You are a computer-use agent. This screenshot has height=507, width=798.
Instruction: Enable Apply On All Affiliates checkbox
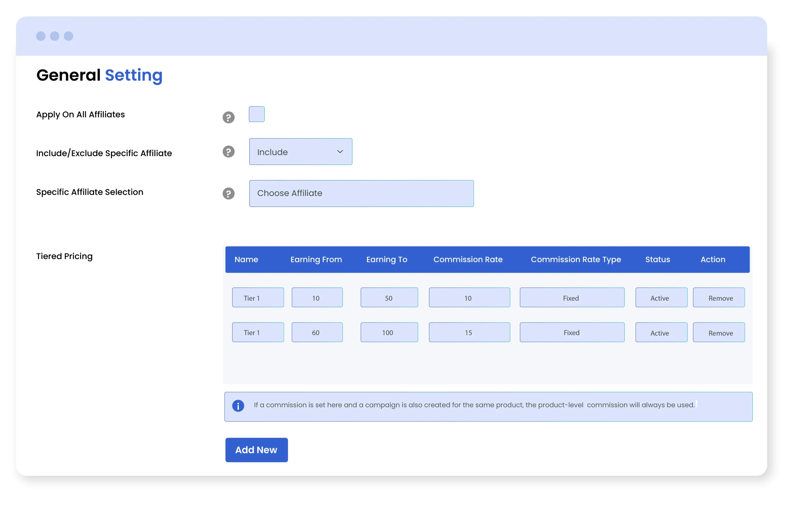257,114
